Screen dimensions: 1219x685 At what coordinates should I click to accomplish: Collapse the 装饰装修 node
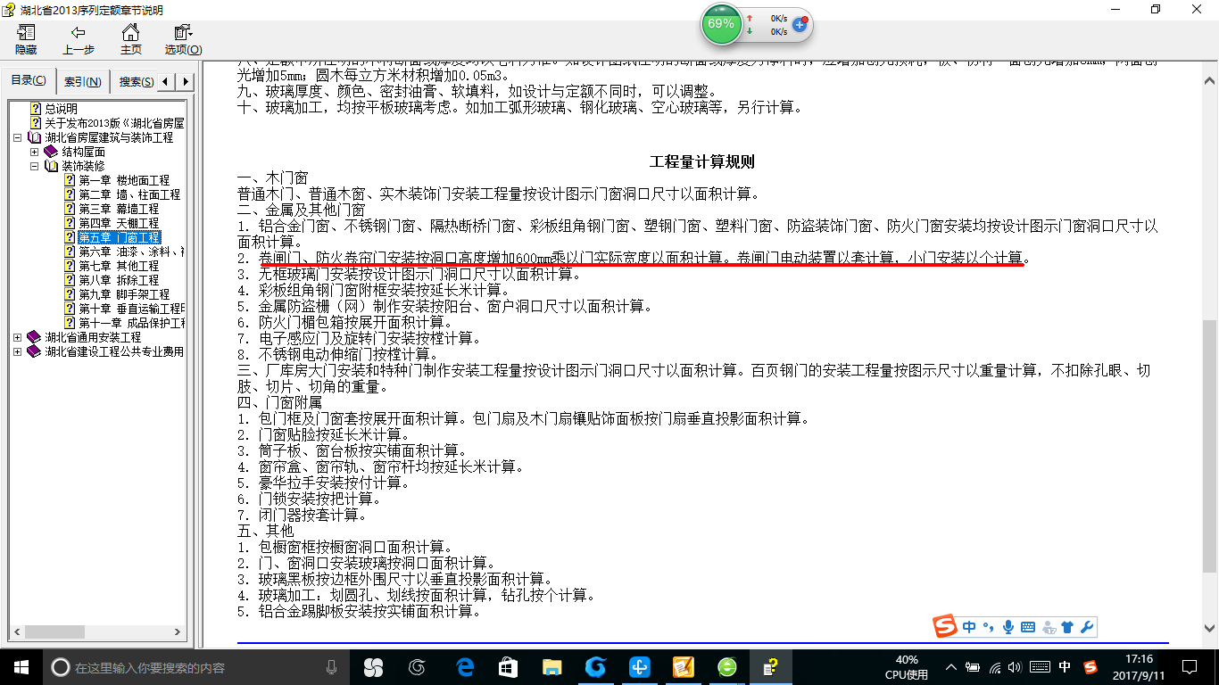[x=34, y=167]
